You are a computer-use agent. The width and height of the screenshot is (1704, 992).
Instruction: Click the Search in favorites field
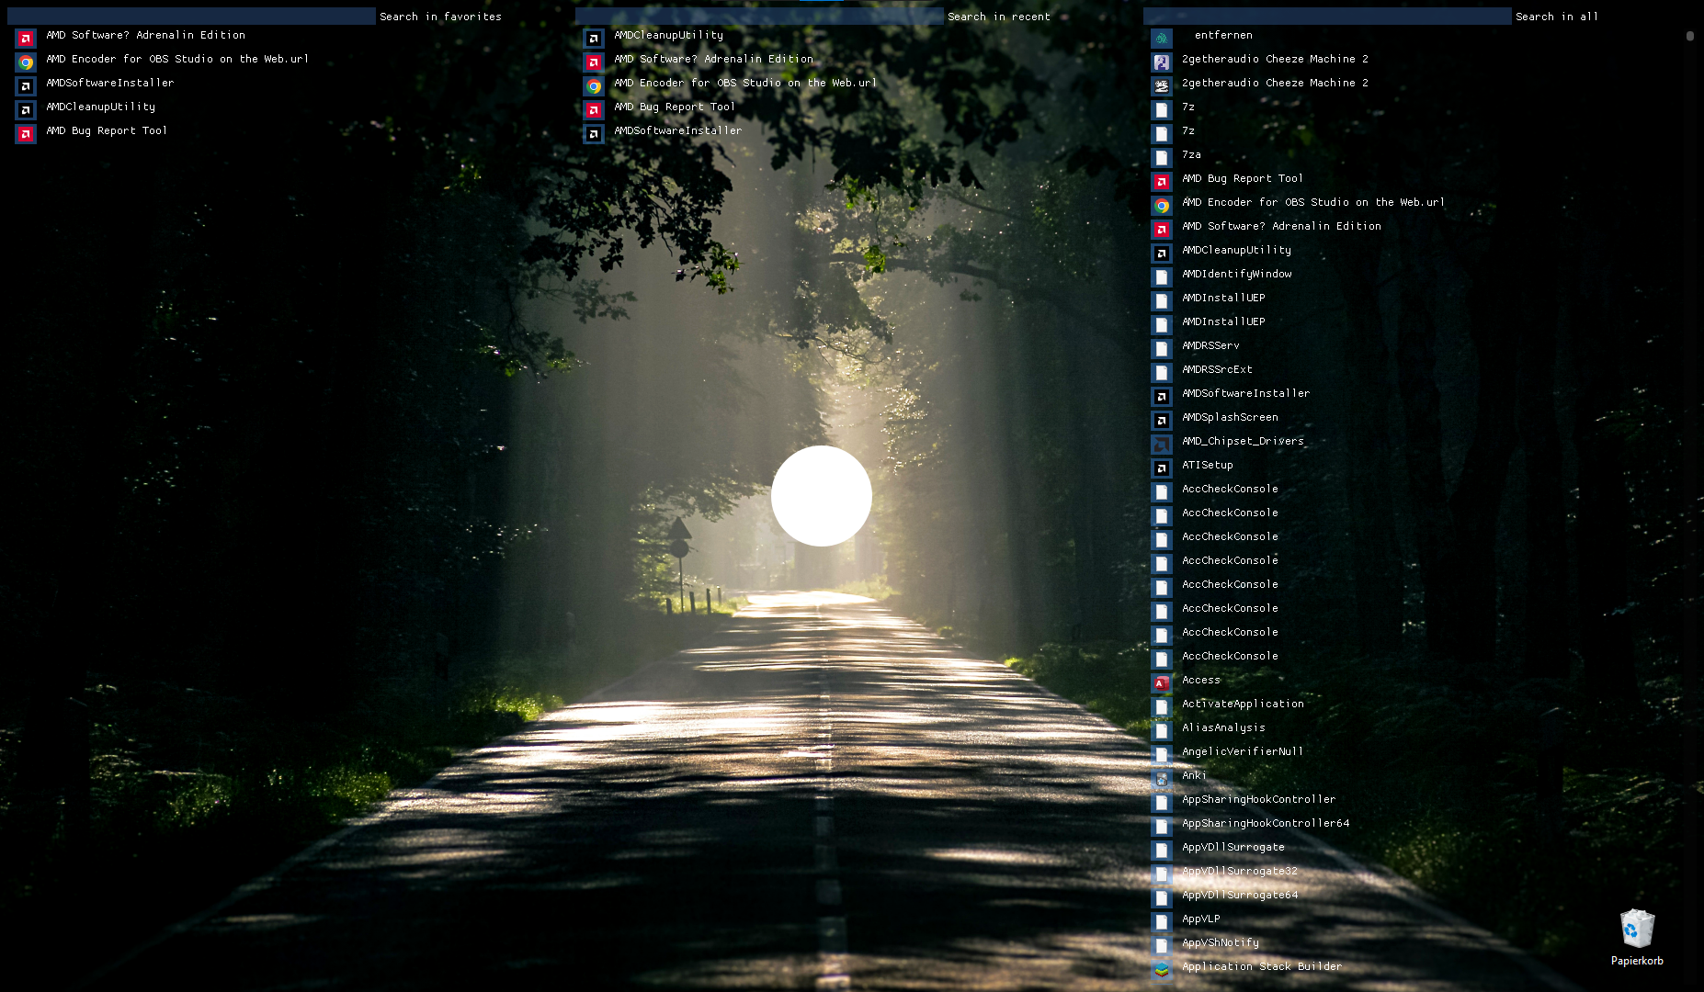pos(184,16)
